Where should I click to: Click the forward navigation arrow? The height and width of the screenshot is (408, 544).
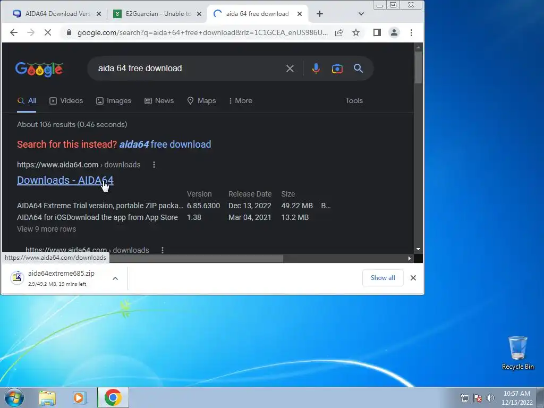pyautogui.click(x=31, y=32)
